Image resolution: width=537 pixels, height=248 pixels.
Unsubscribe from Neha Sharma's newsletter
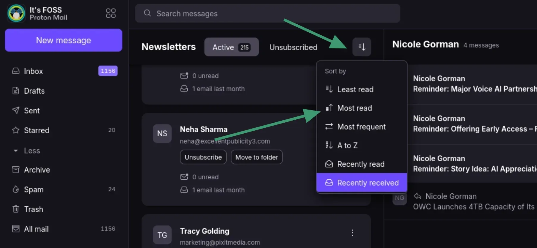click(x=203, y=157)
